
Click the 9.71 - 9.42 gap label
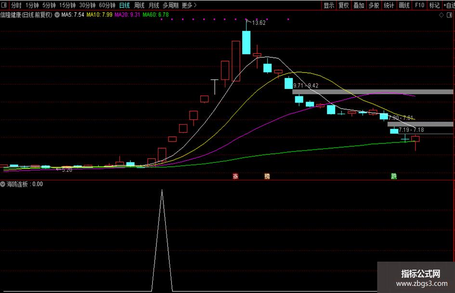click(306, 86)
